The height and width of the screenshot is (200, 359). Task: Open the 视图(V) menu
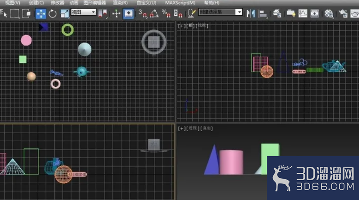tap(12, 3)
